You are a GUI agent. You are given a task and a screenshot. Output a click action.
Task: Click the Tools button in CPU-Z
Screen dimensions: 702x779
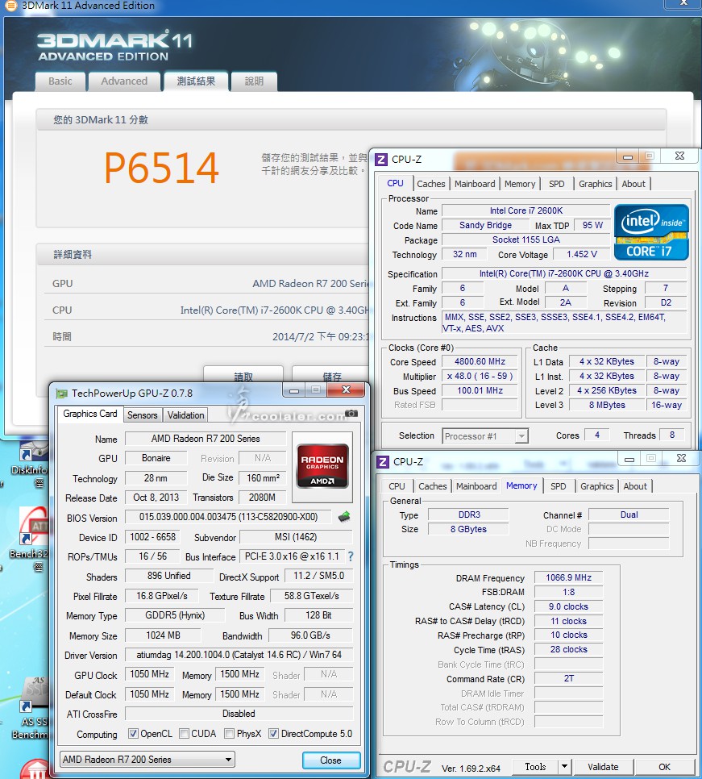[x=535, y=767]
